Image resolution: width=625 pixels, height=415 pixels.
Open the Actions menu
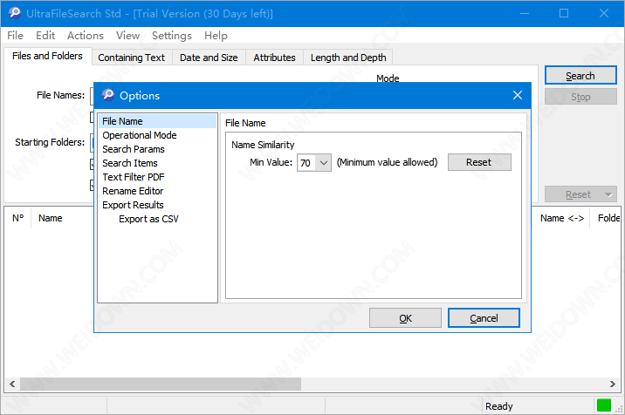point(86,36)
